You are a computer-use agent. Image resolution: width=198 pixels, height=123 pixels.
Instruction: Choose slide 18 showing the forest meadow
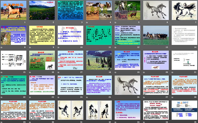click(x=98, y=60)
